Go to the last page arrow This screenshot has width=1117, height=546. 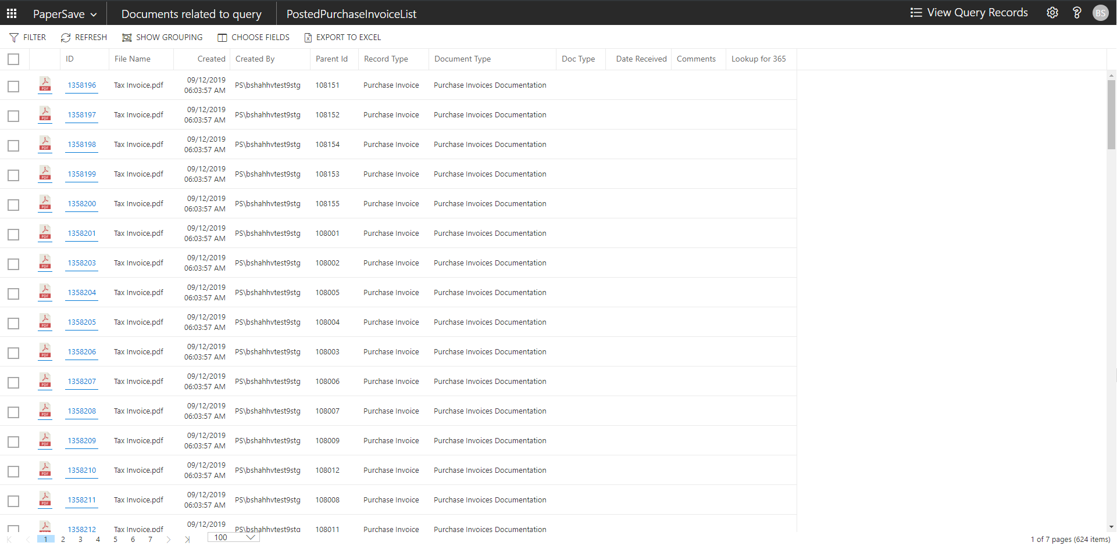coord(187,540)
